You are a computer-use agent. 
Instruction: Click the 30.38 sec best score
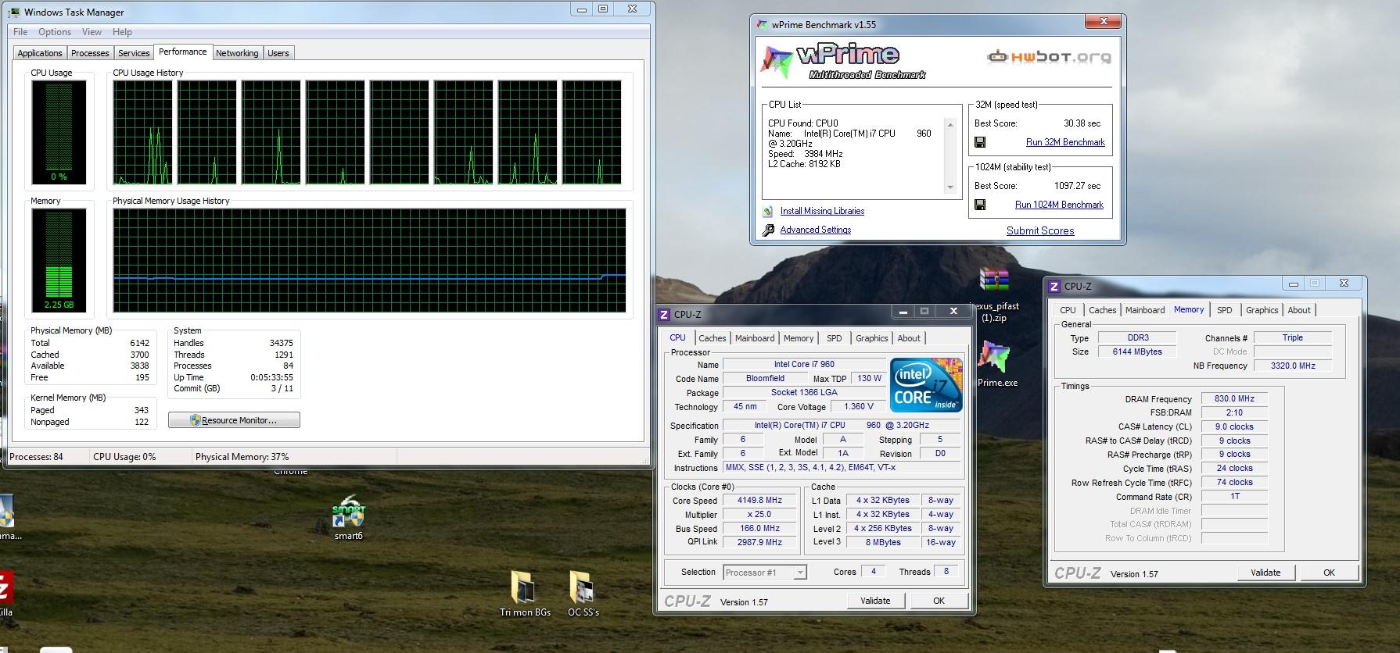click(x=1082, y=123)
